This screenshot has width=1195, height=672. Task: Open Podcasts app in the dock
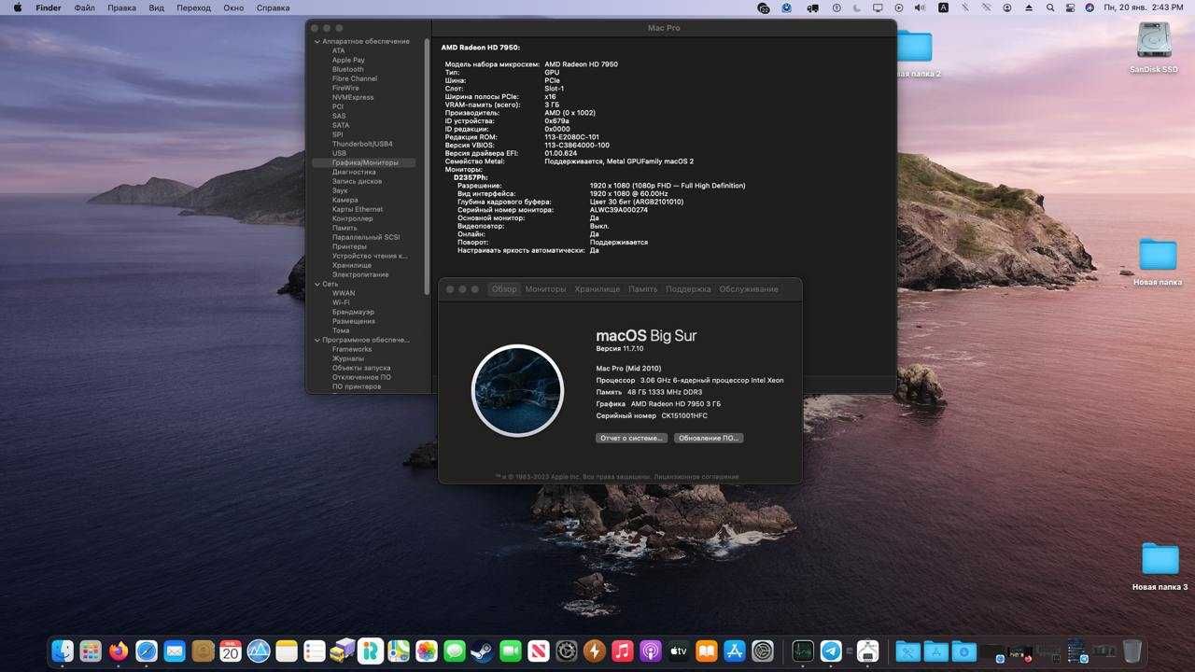(x=651, y=651)
